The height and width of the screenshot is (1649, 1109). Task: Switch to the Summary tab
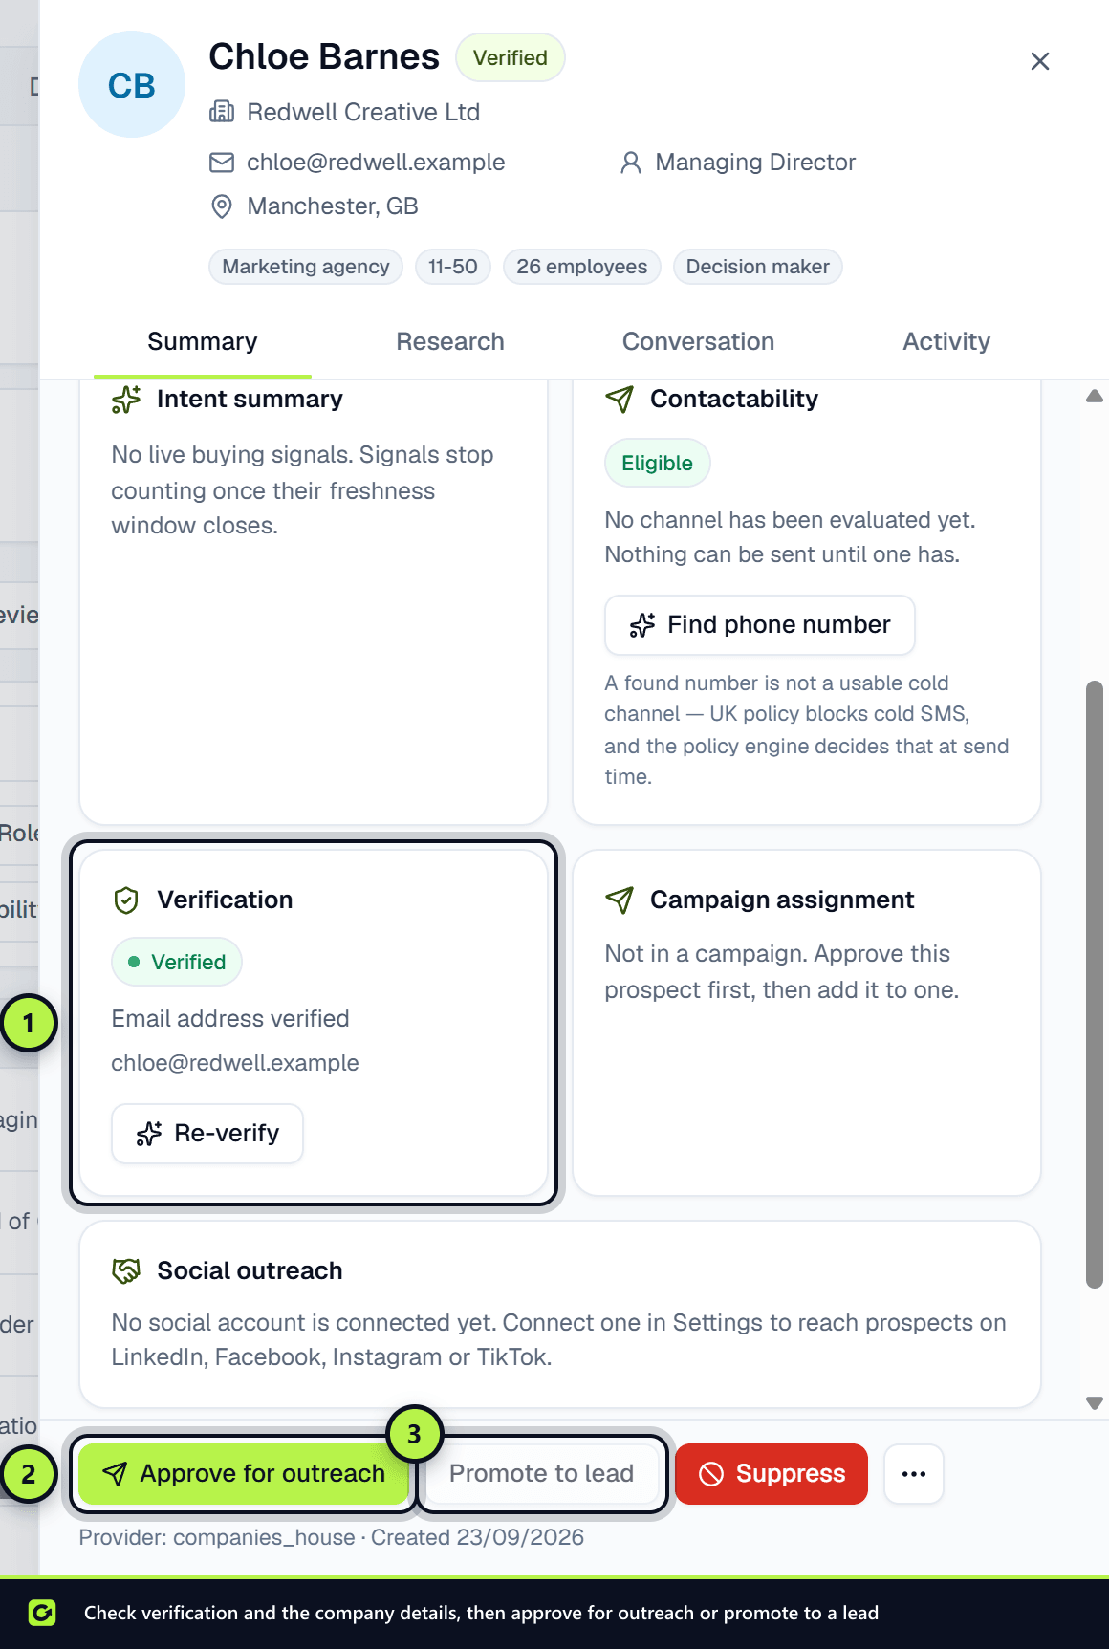[203, 341]
